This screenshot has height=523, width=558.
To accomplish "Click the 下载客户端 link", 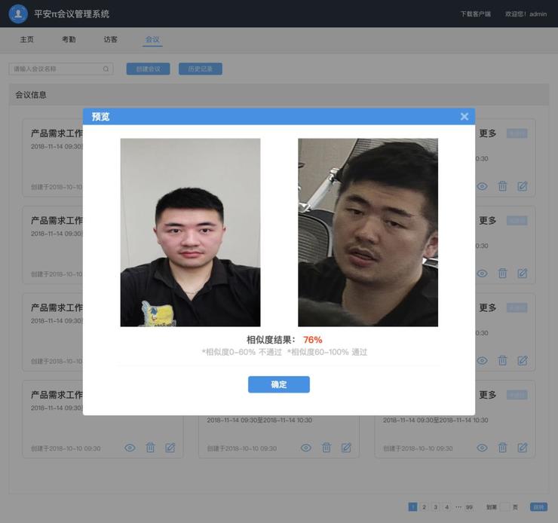I will pos(475,14).
